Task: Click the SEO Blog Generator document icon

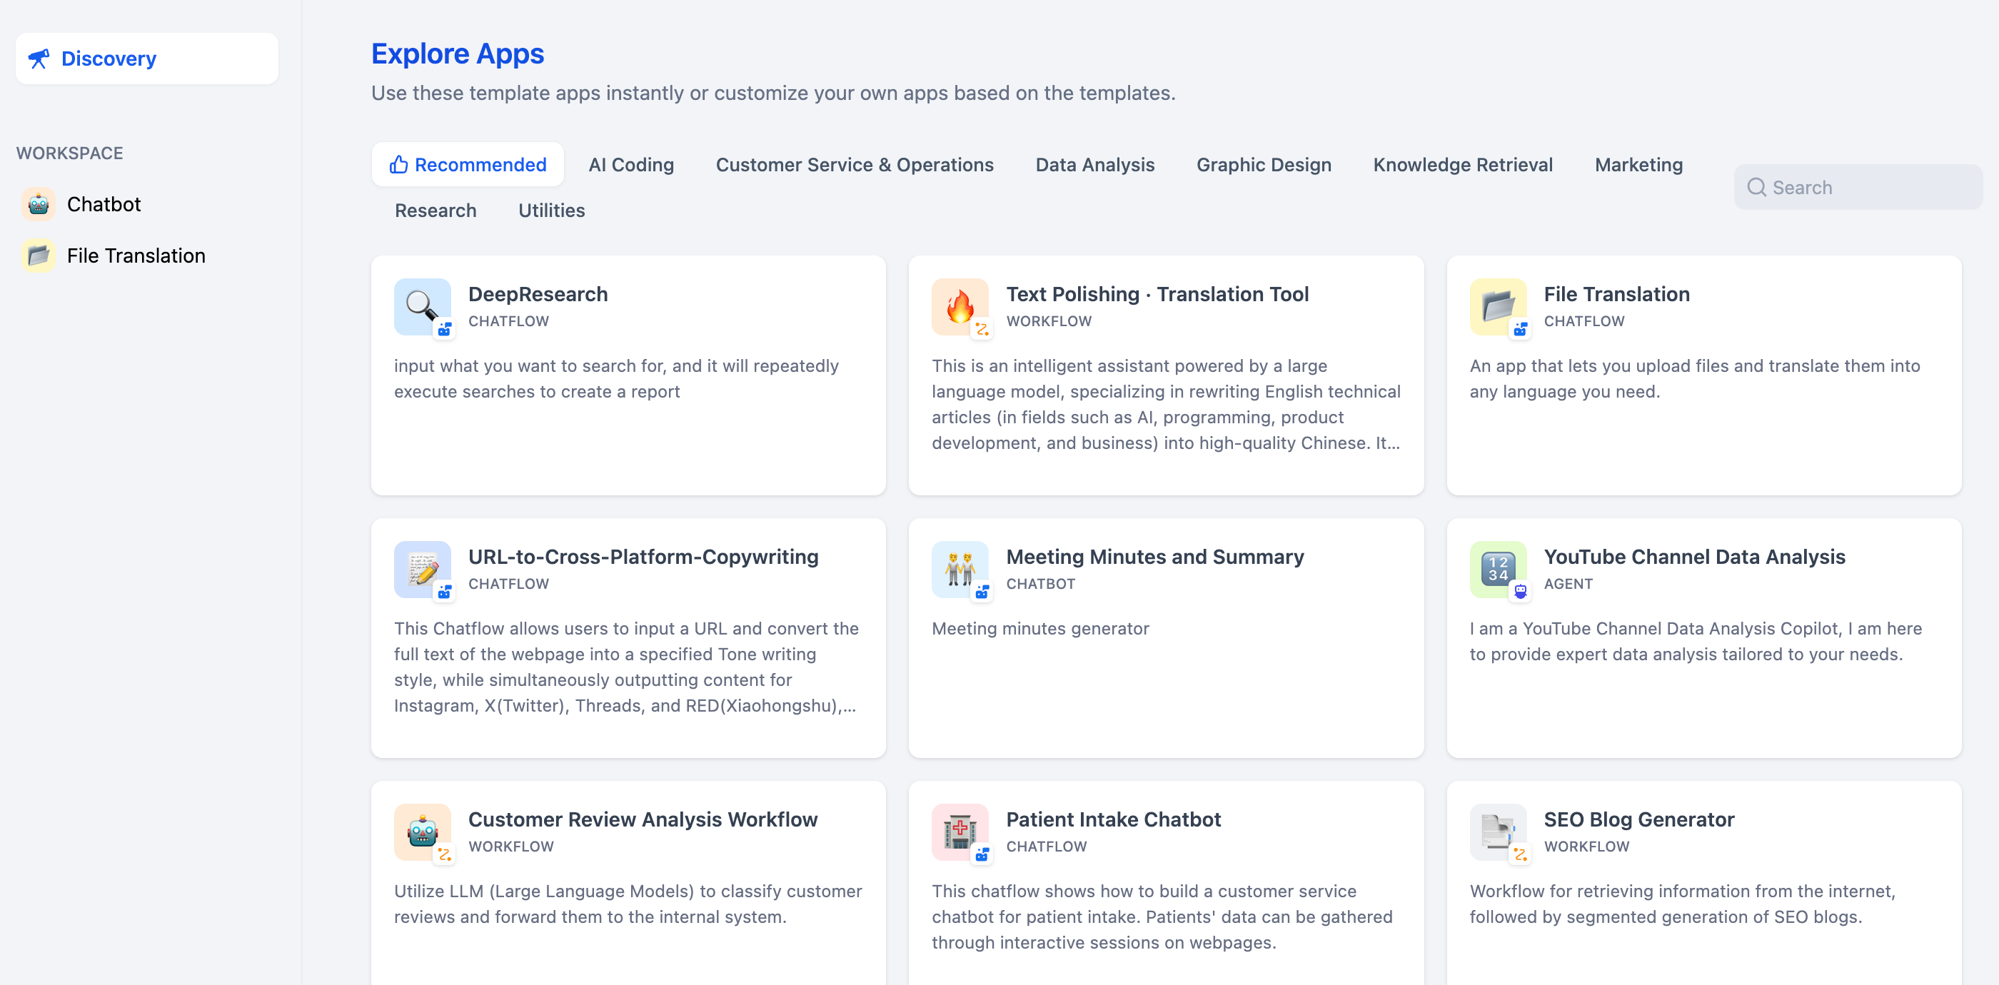Action: (1498, 832)
